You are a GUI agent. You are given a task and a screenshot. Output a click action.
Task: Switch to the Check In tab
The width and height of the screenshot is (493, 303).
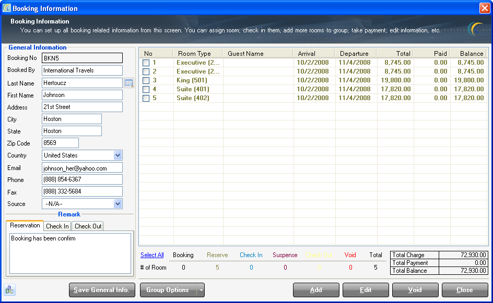tap(57, 226)
